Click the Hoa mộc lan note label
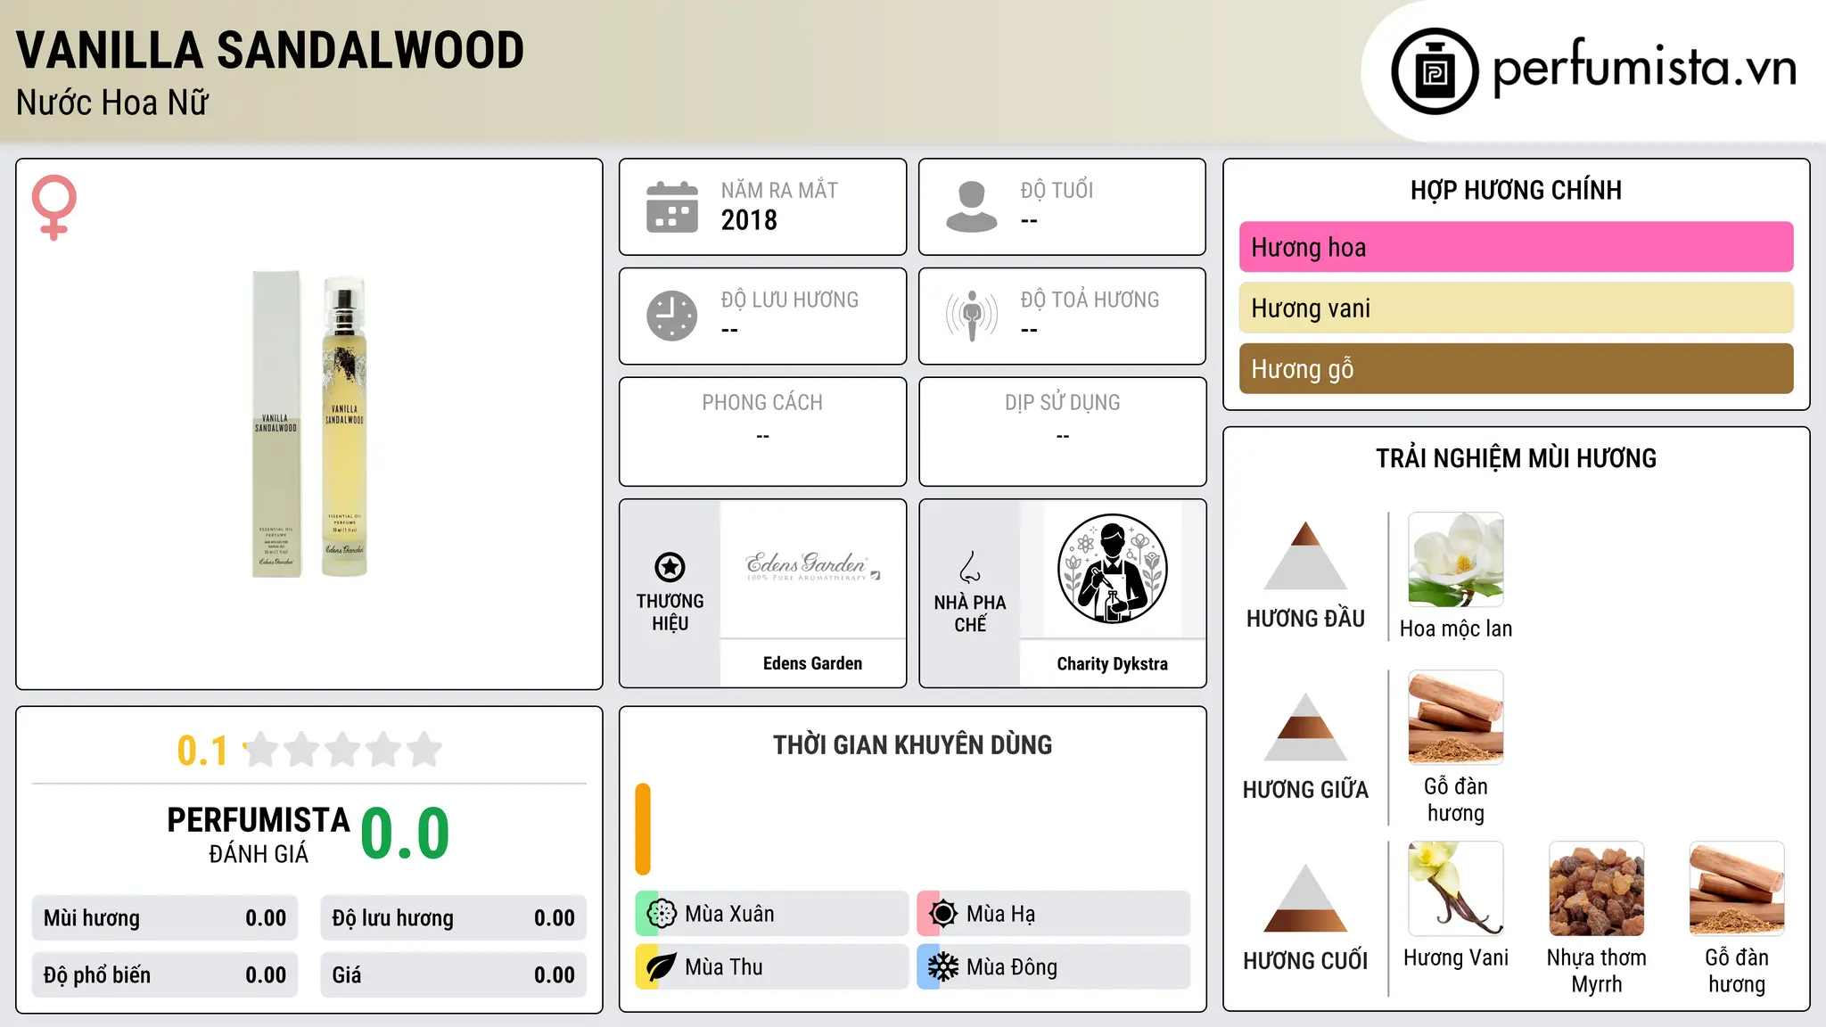1826x1027 pixels. [1456, 629]
